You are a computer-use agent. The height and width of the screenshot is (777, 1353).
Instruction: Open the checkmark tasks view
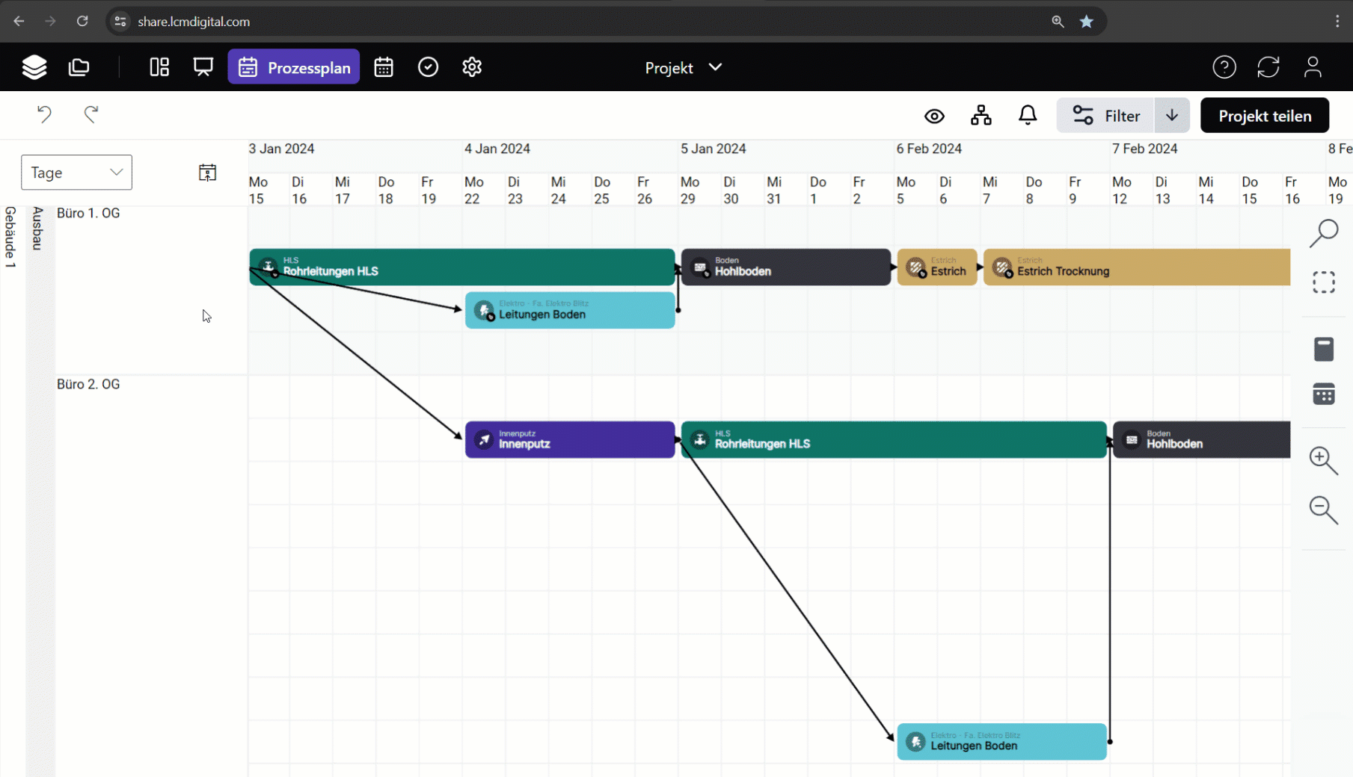pos(428,67)
